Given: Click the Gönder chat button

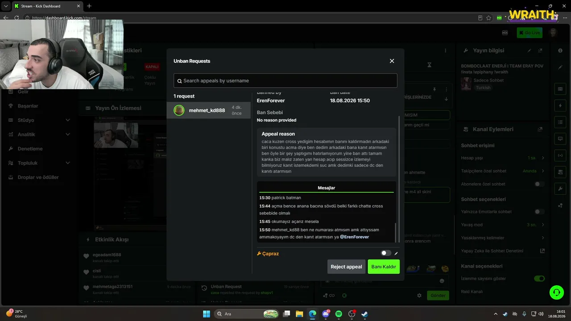Looking at the screenshot, I should tap(438, 296).
